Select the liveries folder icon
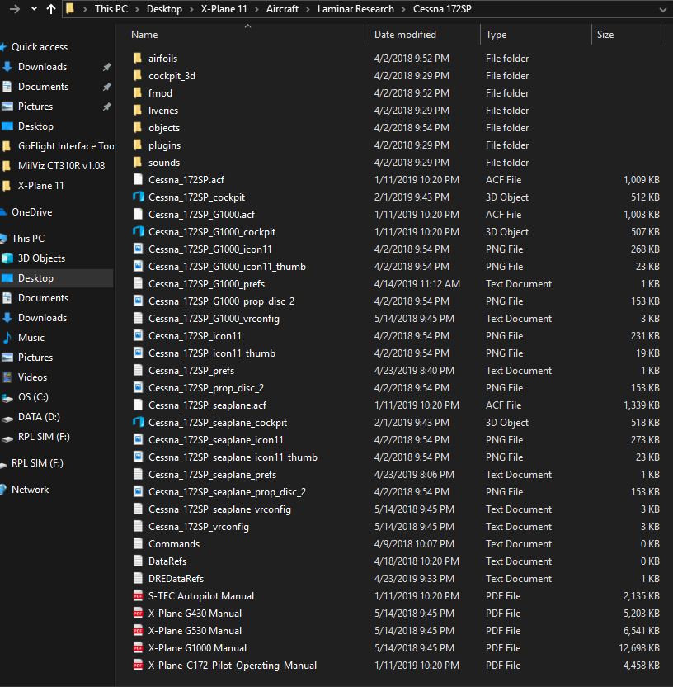673x687 pixels. [139, 111]
